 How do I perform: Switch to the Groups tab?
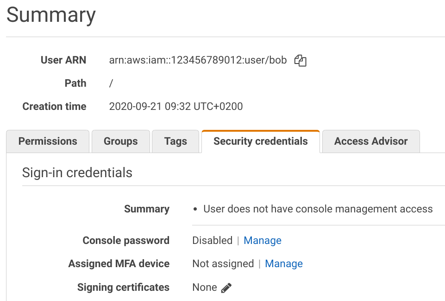click(x=120, y=141)
